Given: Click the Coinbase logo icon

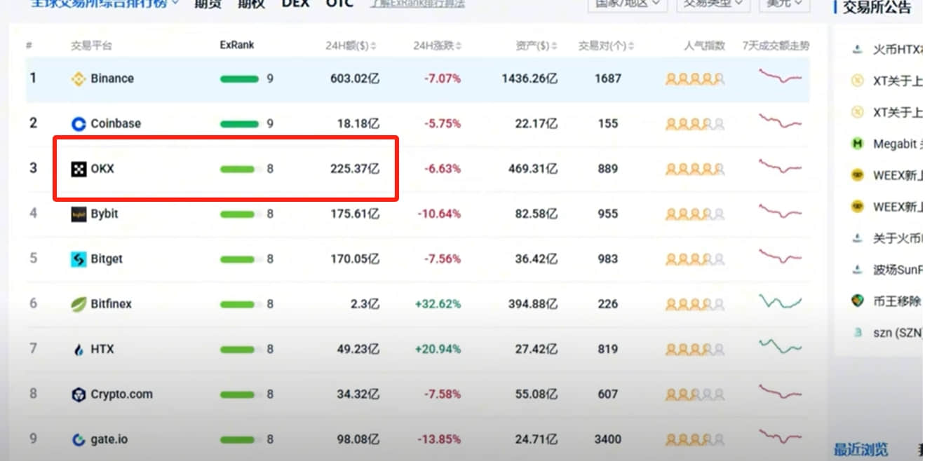Looking at the screenshot, I should click(x=79, y=124).
